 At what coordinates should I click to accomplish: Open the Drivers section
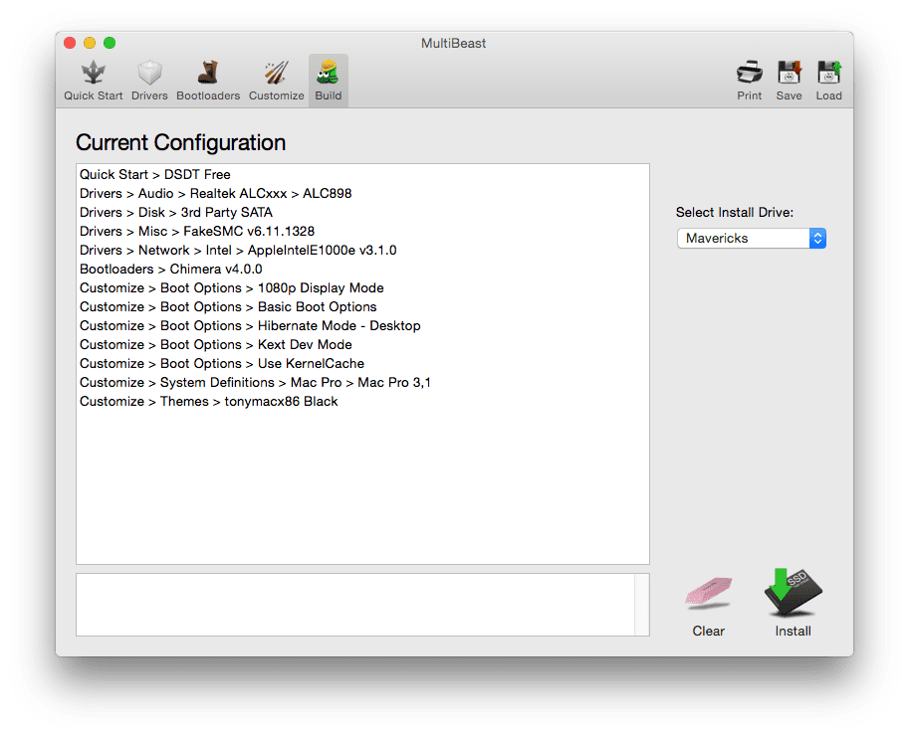coord(149,80)
